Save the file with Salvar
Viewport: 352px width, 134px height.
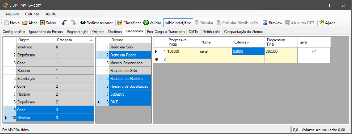[48, 23]
